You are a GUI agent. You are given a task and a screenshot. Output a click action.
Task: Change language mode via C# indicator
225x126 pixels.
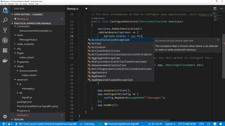(208, 124)
